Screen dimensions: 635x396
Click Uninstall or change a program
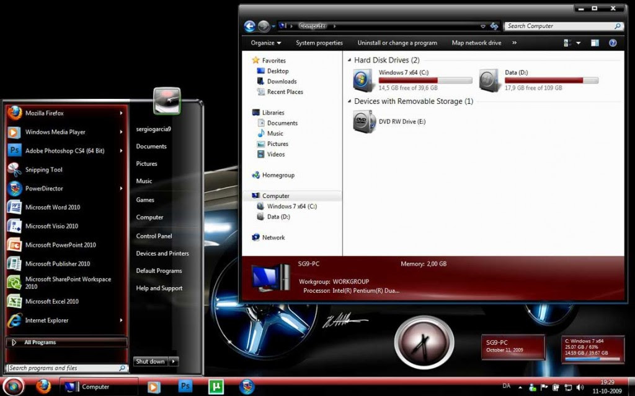(x=397, y=43)
